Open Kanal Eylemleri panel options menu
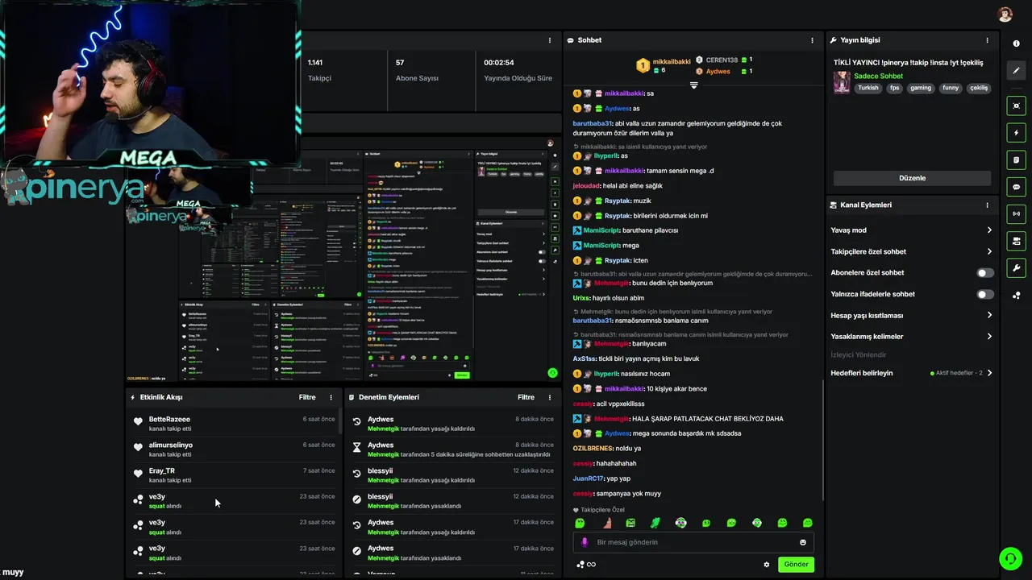Viewport: 1032px width, 580px height. [987, 205]
